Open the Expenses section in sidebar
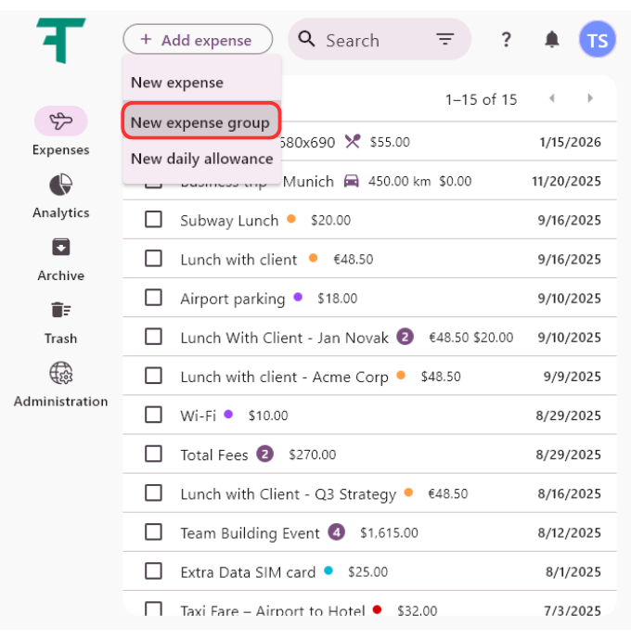This screenshot has width=631, height=640. click(x=61, y=122)
